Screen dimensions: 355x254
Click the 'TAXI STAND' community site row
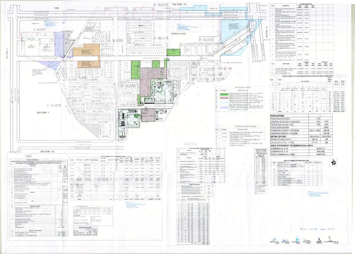pyautogui.click(x=297, y=173)
